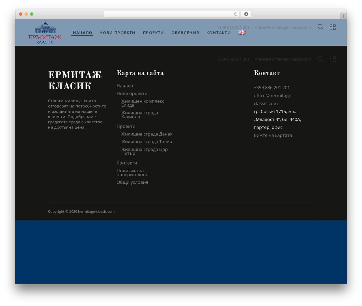Click the Строим жилища description paragraph

[77, 114]
